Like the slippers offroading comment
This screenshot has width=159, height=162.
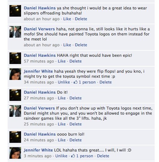pyautogui.click(x=67, y=19)
